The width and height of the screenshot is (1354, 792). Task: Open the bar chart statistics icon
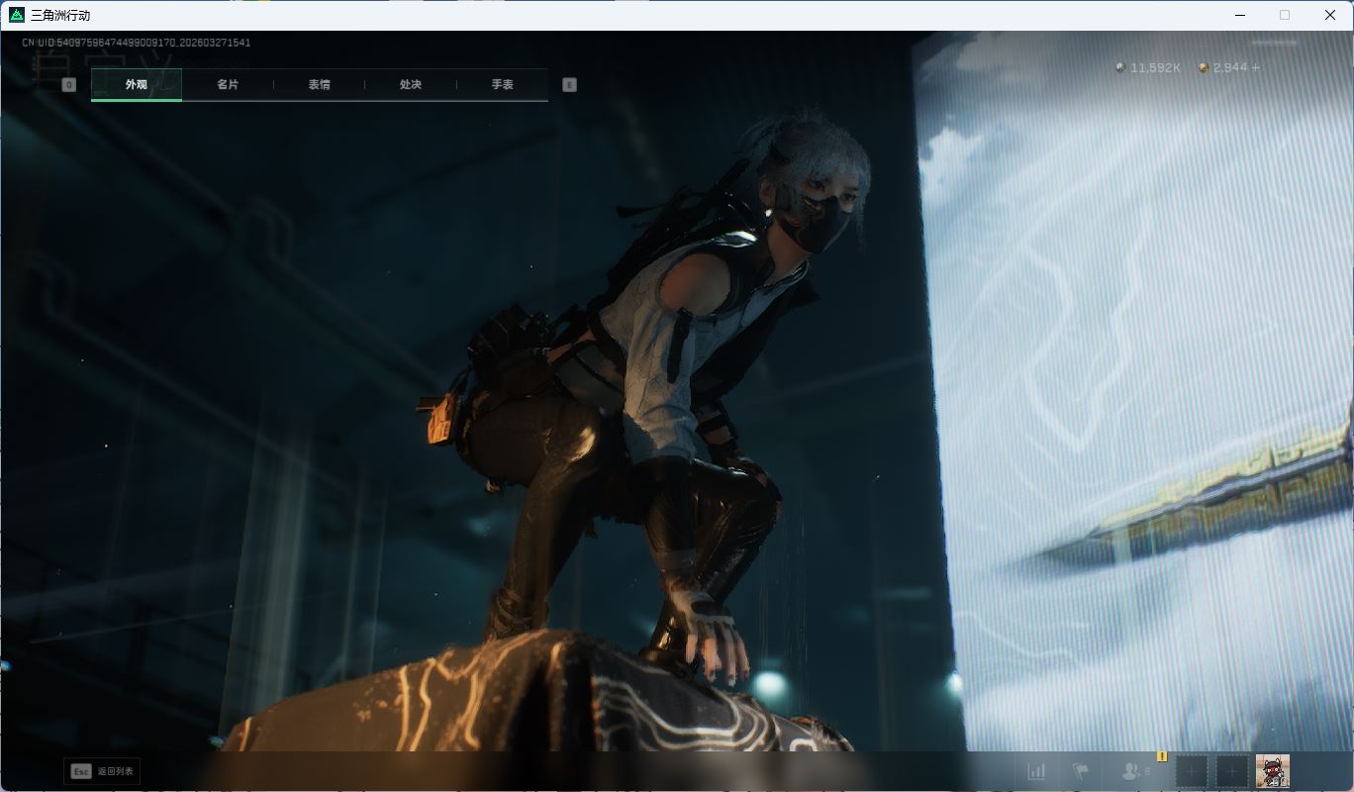tap(1036, 771)
